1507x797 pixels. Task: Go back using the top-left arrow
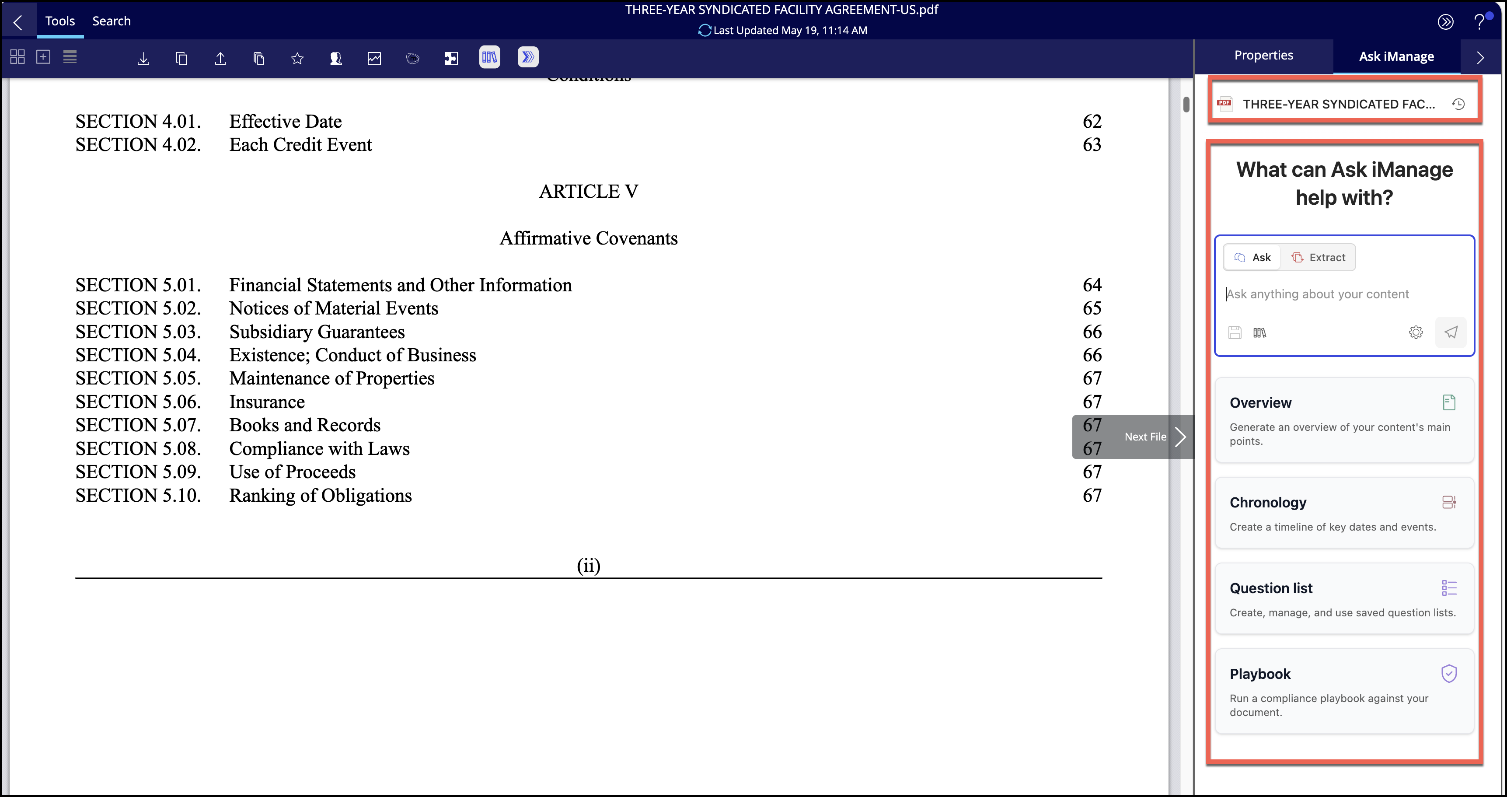[18, 21]
